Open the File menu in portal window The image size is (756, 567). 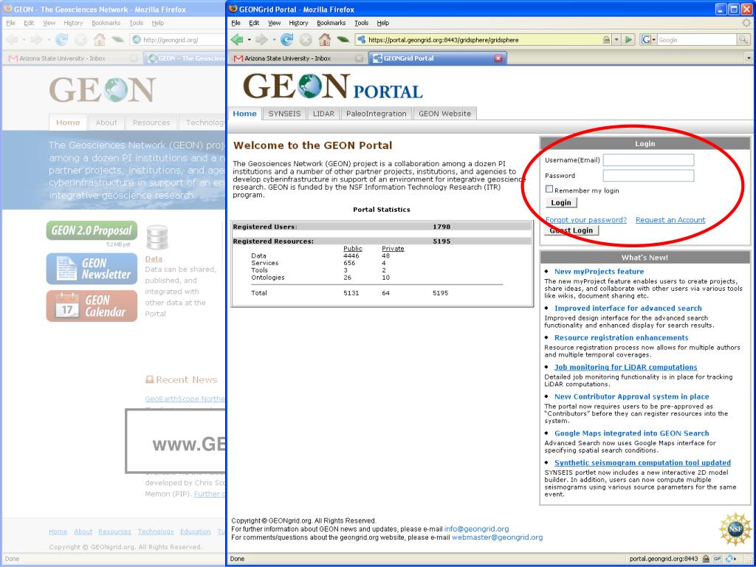coord(236,23)
